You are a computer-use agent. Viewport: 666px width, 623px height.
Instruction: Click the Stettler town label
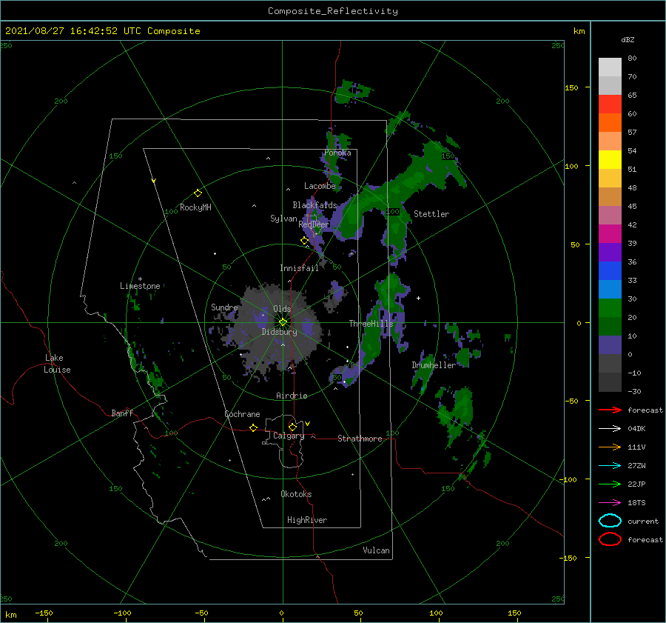pyautogui.click(x=431, y=214)
